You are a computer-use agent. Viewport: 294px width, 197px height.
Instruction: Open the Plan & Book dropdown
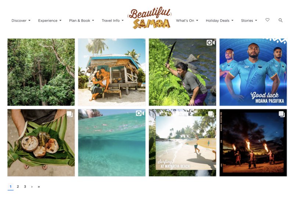pyautogui.click(x=82, y=21)
